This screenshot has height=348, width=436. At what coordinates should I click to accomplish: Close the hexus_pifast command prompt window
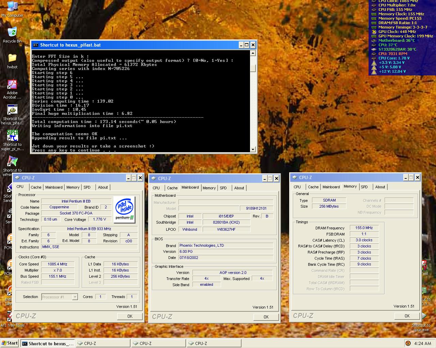coord(253,45)
